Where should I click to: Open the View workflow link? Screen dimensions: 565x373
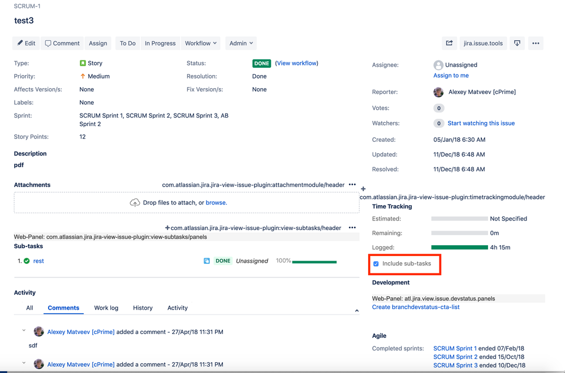(296, 63)
